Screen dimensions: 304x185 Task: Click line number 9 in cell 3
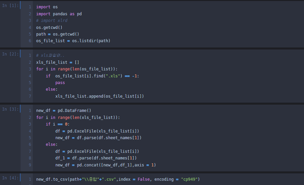tap(30, 165)
